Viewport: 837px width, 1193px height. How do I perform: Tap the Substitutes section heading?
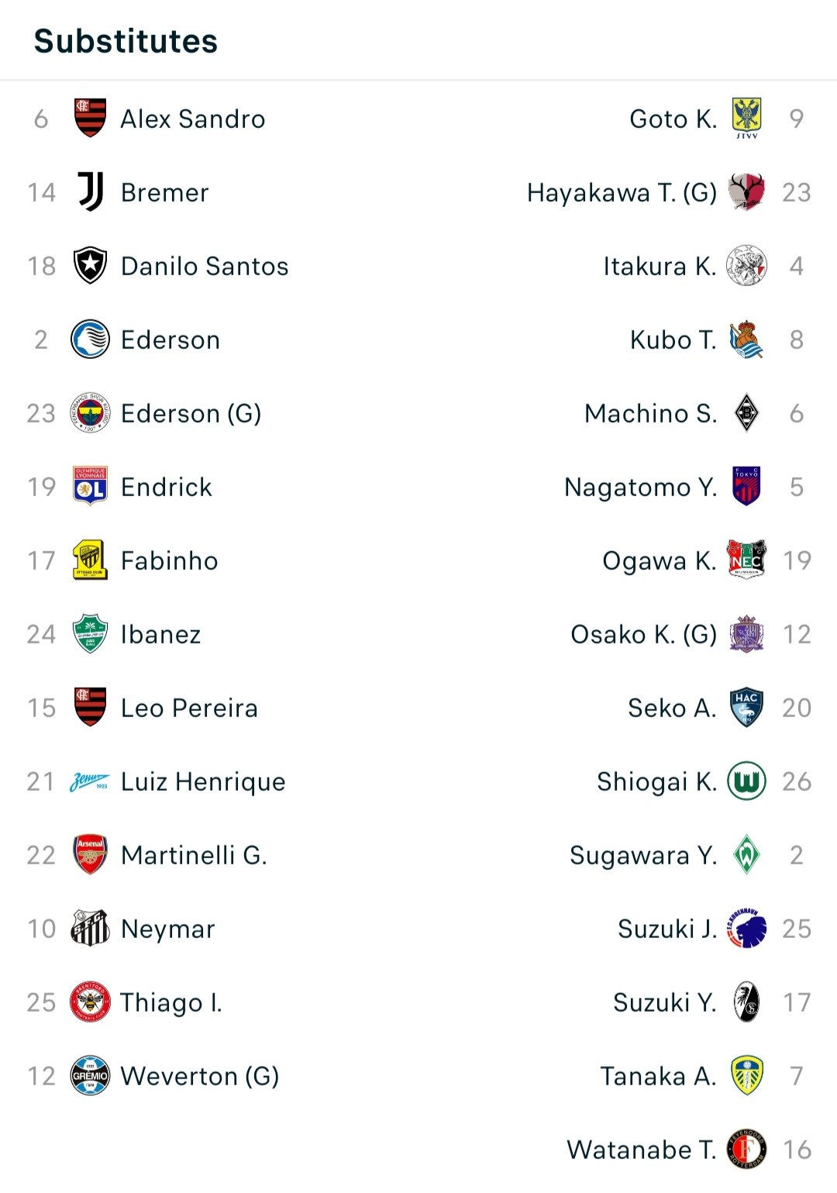pyautogui.click(x=126, y=41)
